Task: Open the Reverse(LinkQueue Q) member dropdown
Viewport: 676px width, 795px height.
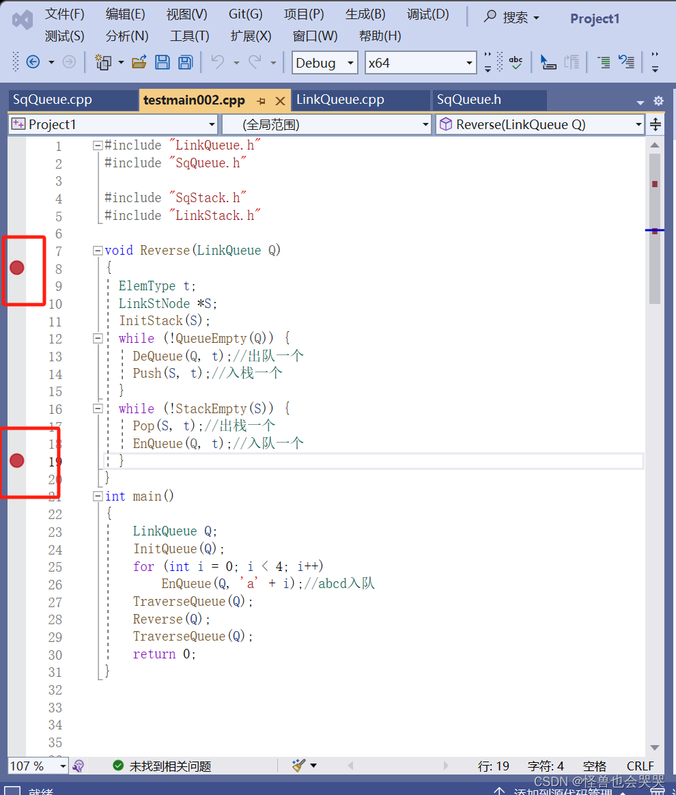Action: (x=539, y=124)
